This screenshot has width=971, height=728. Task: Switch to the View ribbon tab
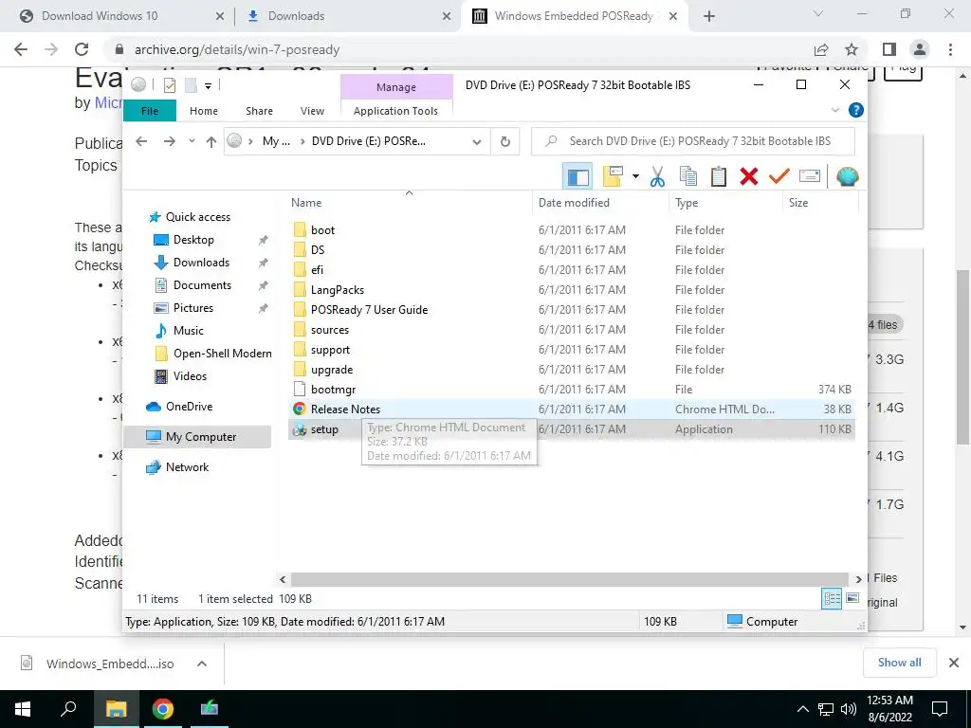click(312, 111)
